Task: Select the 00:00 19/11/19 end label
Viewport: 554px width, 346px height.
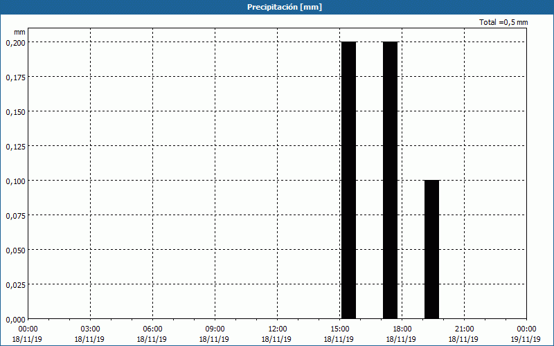Action: tap(526, 333)
